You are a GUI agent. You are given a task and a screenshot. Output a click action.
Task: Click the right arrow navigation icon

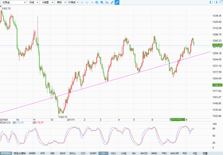[92, 2]
